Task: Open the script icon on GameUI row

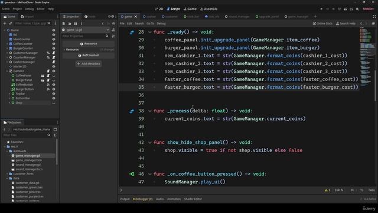Action: (48, 71)
